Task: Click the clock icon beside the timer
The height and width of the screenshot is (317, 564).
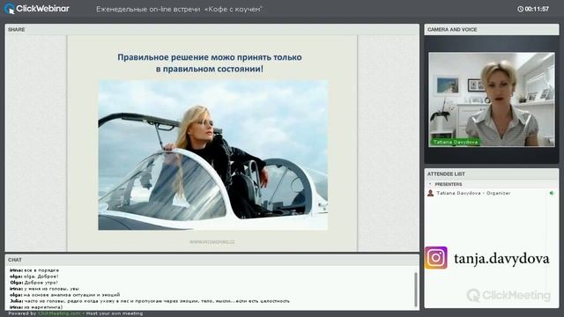Action: pyautogui.click(x=520, y=9)
